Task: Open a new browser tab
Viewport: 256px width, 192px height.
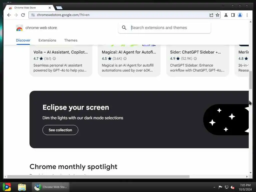Action: click(x=59, y=8)
